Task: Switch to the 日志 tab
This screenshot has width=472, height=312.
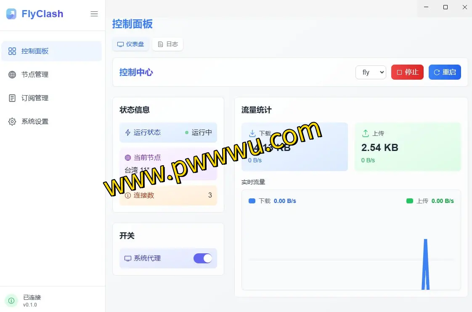Action: coord(167,44)
